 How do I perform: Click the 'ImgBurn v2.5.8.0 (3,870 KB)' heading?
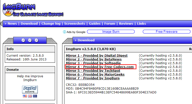pyautogui.click(x=91, y=49)
